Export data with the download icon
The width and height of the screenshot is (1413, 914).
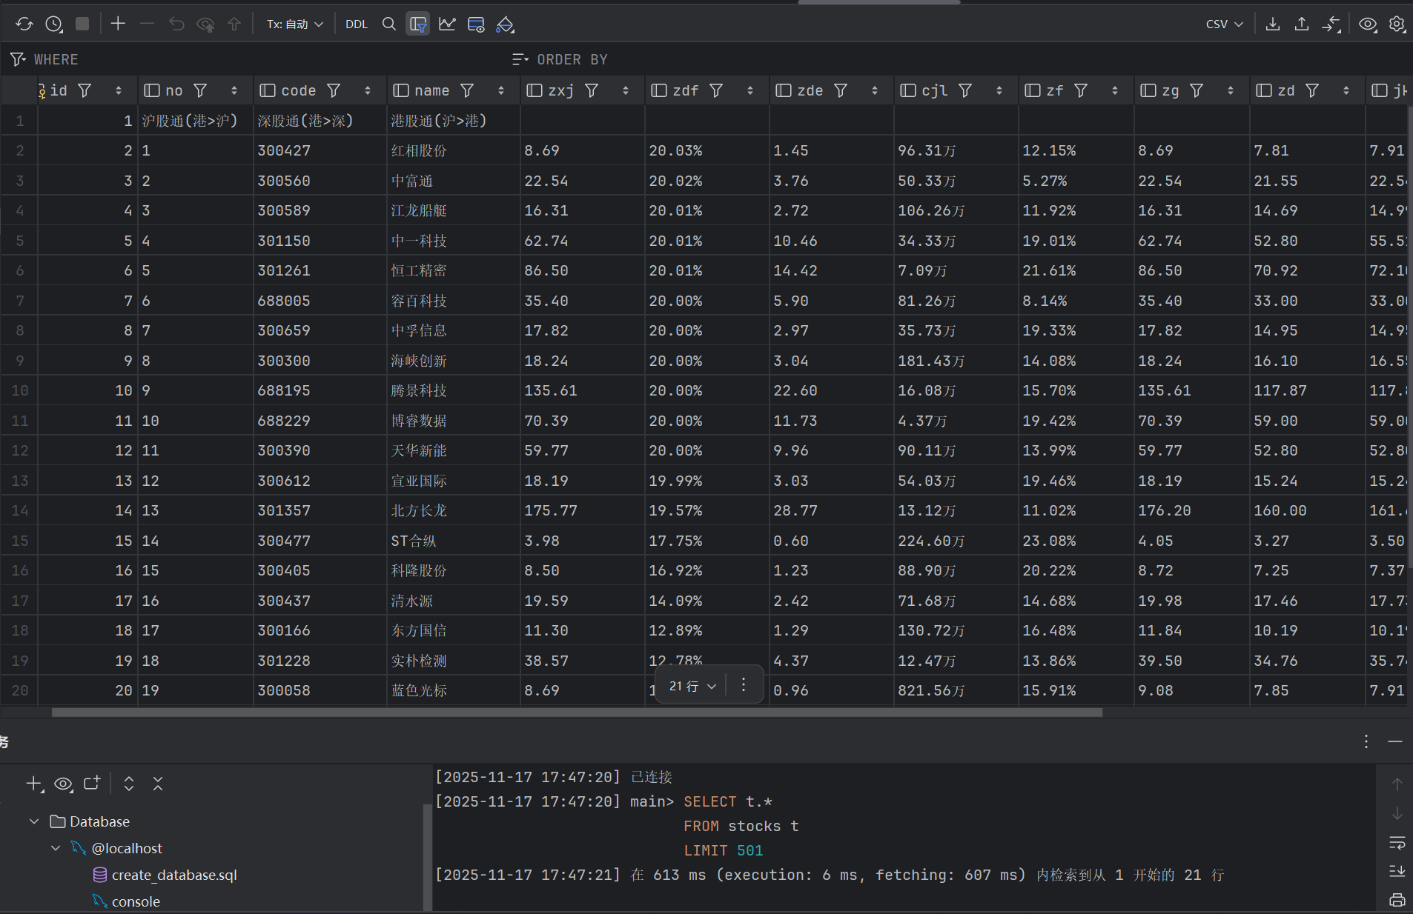coord(1273,24)
